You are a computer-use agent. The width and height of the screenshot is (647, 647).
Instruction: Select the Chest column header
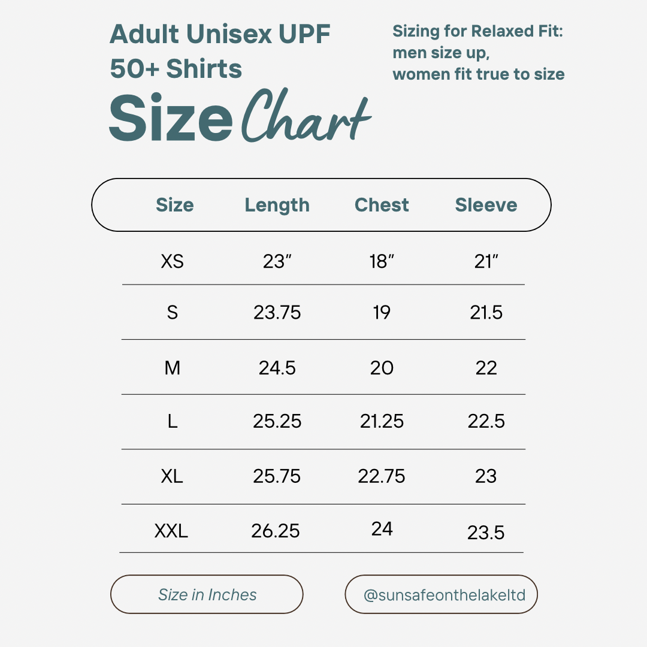tap(382, 205)
